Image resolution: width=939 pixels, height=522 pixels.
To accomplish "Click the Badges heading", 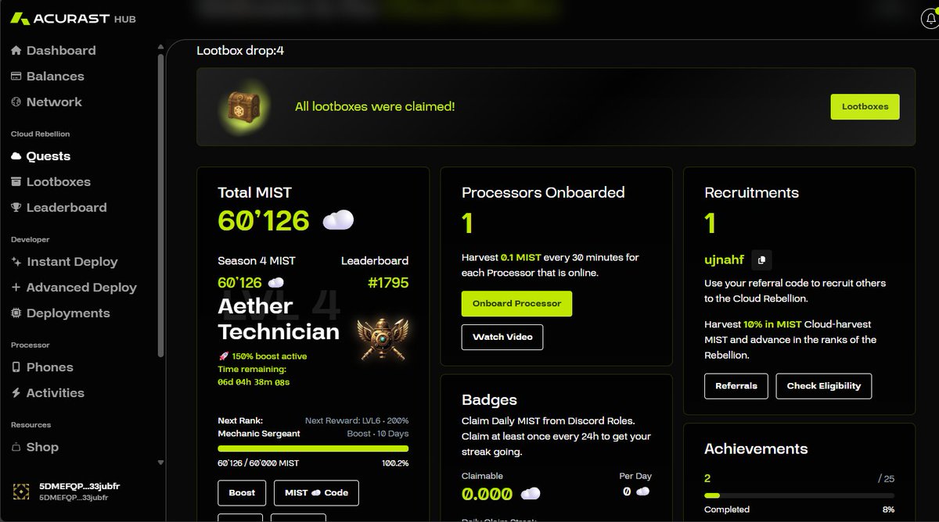I will 489,400.
